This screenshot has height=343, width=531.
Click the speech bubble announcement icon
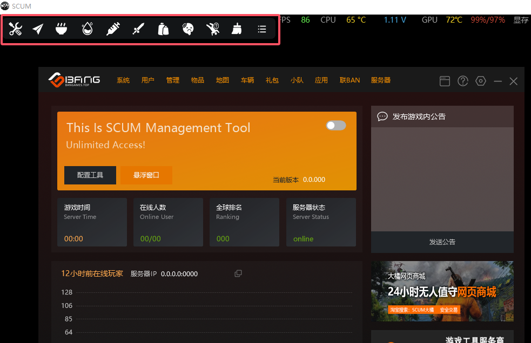click(382, 116)
